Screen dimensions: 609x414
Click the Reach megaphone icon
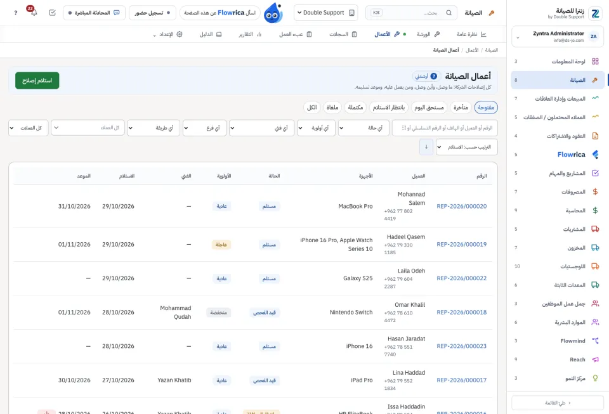[x=595, y=359]
